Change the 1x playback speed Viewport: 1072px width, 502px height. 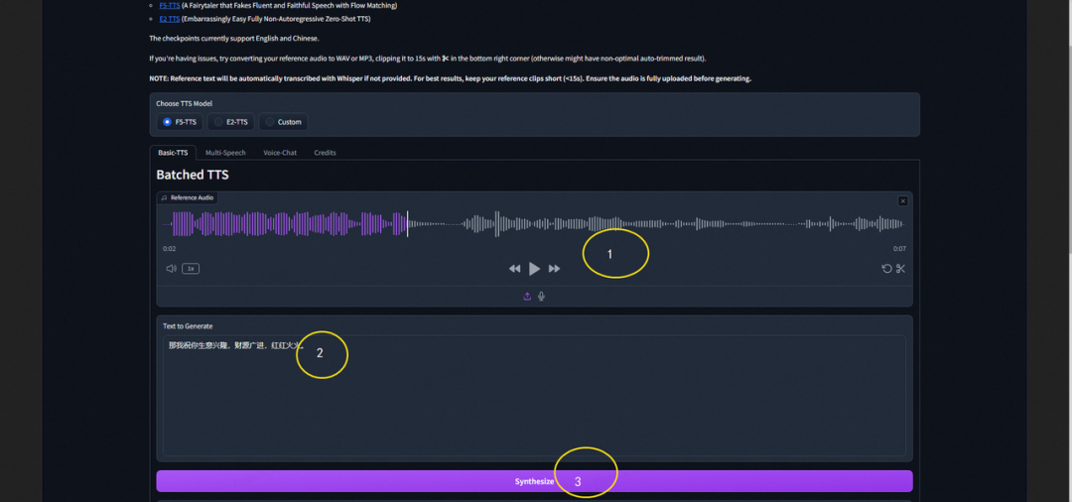tap(191, 269)
